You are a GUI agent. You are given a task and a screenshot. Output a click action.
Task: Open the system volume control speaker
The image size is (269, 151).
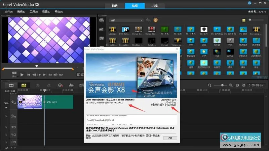pos(55,75)
